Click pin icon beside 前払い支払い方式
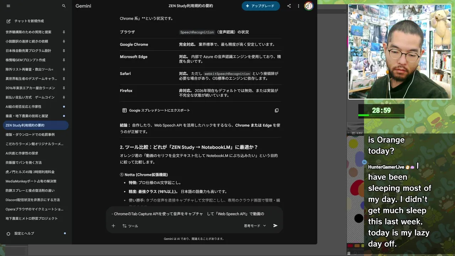455x256 pixels. click(64, 97)
